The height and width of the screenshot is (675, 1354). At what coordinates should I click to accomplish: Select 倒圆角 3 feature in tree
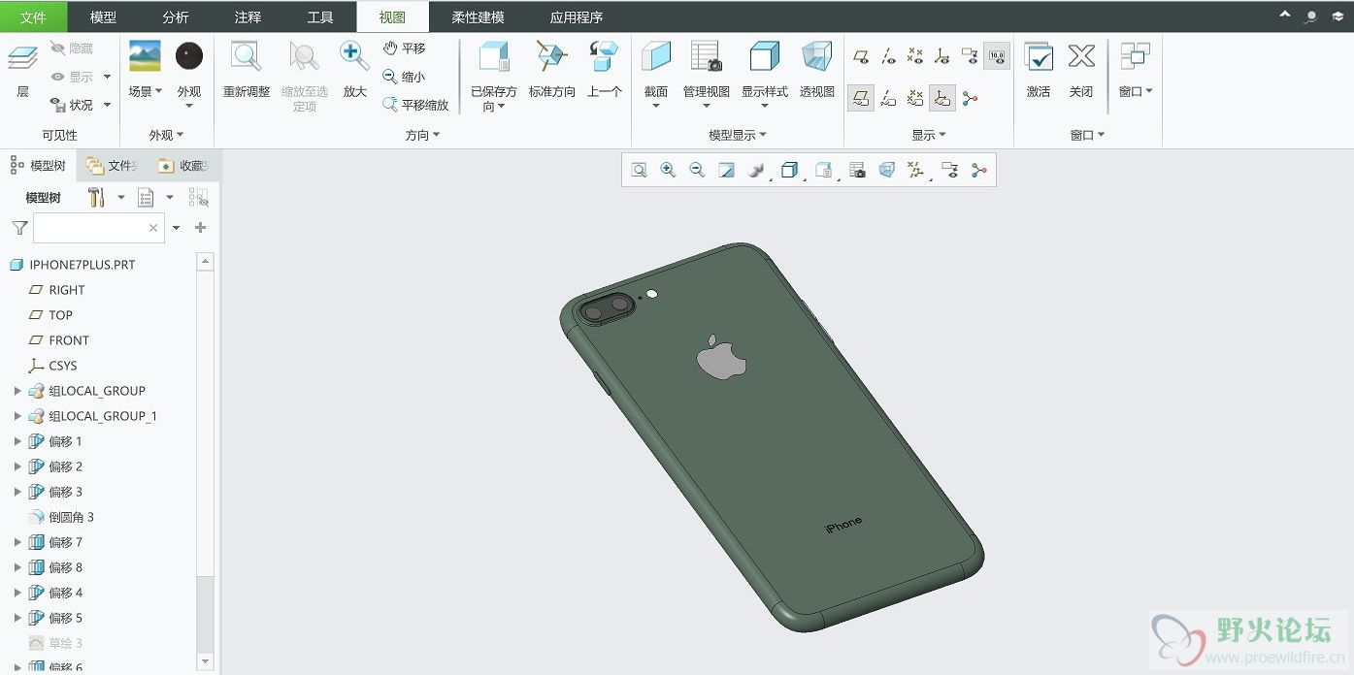click(62, 517)
